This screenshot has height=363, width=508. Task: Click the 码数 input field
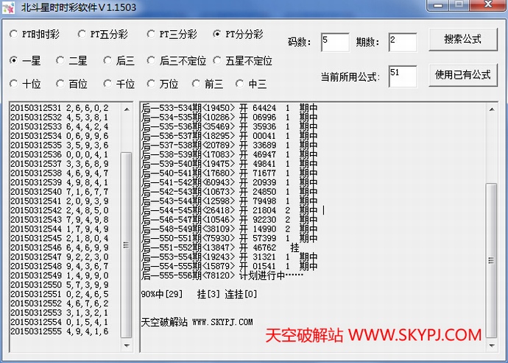click(x=335, y=42)
